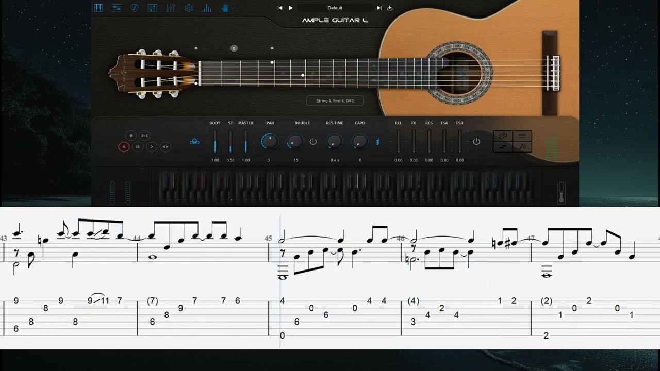Click the left-right arrows transport button

pos(166,147)
